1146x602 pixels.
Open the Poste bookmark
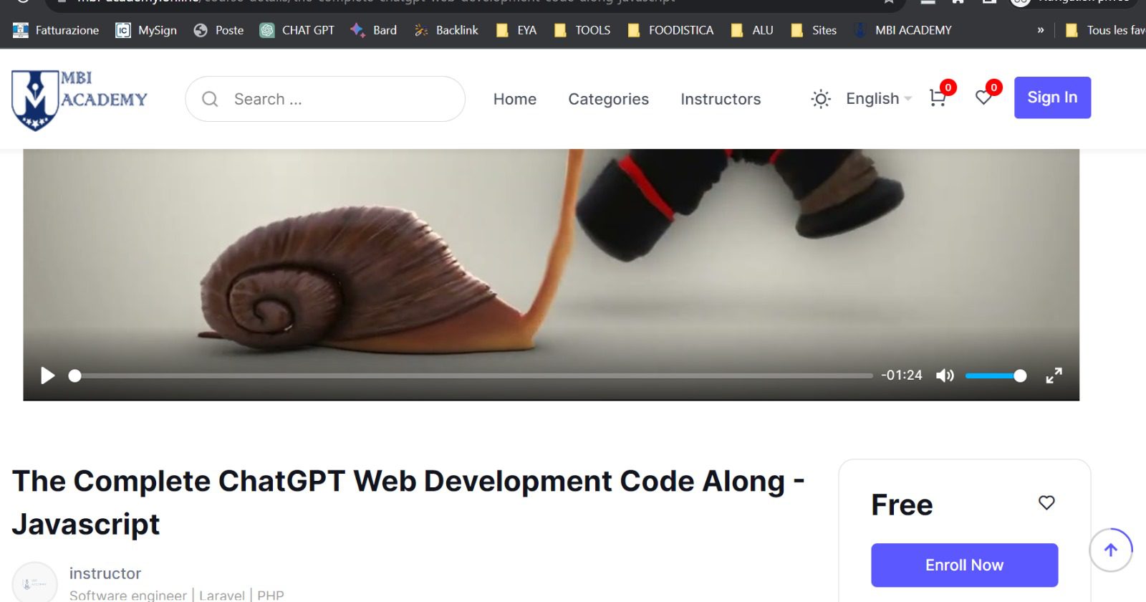click(218, 30)
